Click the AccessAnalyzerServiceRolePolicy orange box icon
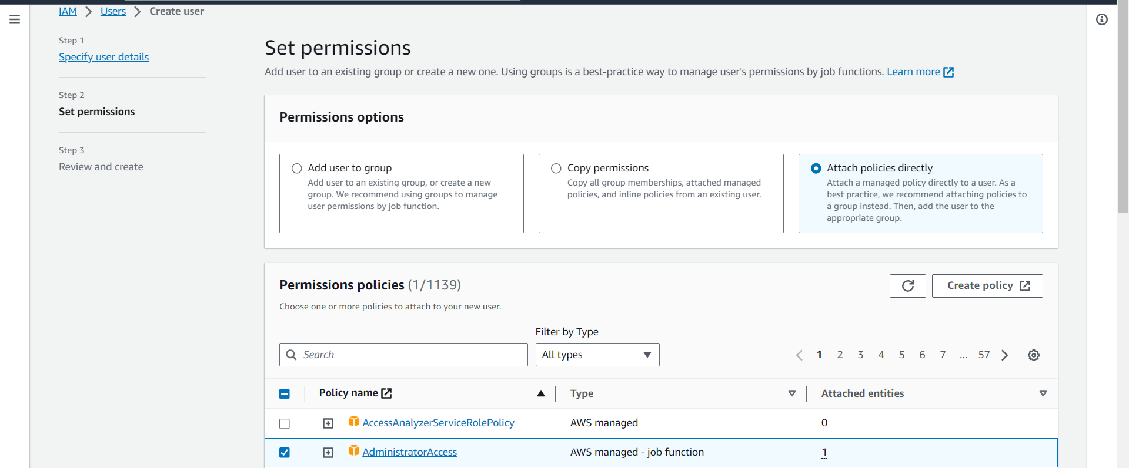The height and width of the screenshot is (468, 1129). [x=353, y=422]
